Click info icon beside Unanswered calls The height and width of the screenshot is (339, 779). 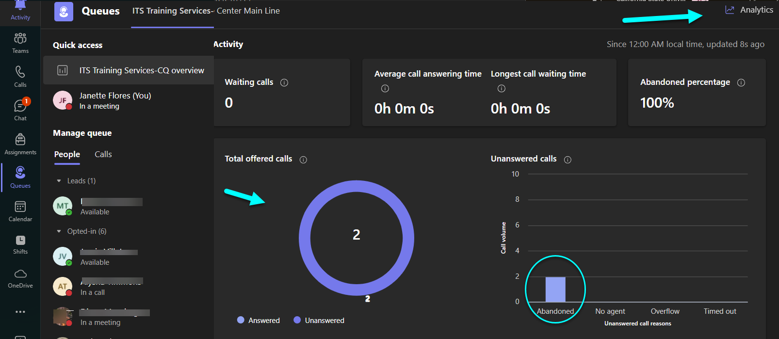pos(568,160)
